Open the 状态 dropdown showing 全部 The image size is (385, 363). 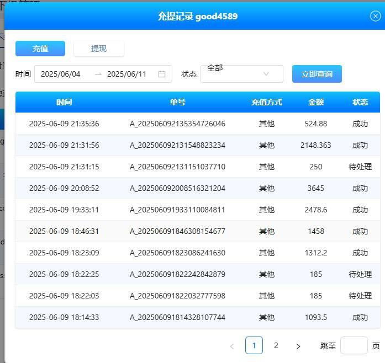(235, 74)
